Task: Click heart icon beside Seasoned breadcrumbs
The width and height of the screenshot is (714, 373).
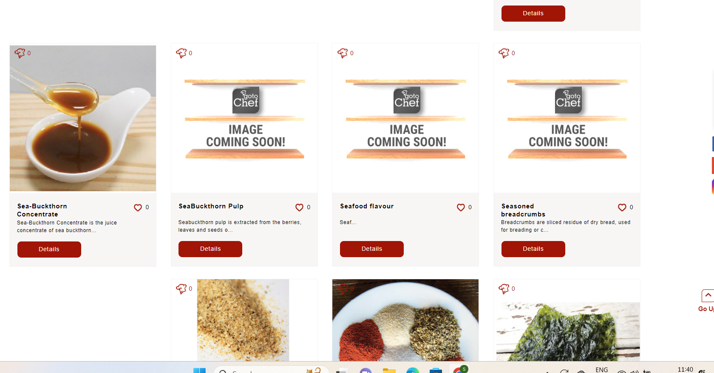Action: point(622,208)
